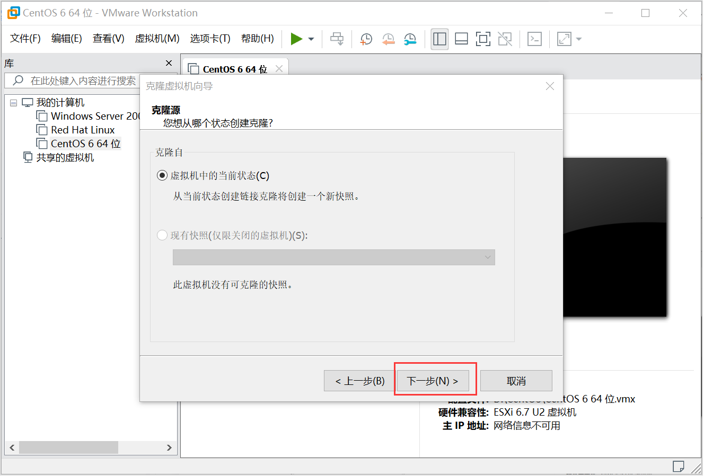This screenshot has height=476, width=704.
Task: Click the library horizontal scrollbar thumb
Action: [68, 447]
